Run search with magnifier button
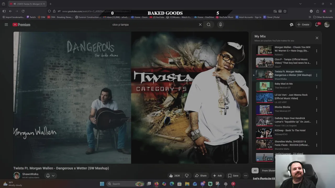The image size is (335, 188). tap(209, 25)
